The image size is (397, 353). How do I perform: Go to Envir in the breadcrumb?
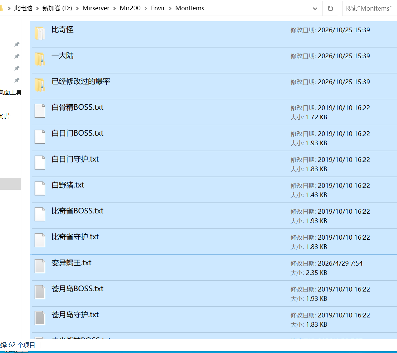[x=158, y=8]
